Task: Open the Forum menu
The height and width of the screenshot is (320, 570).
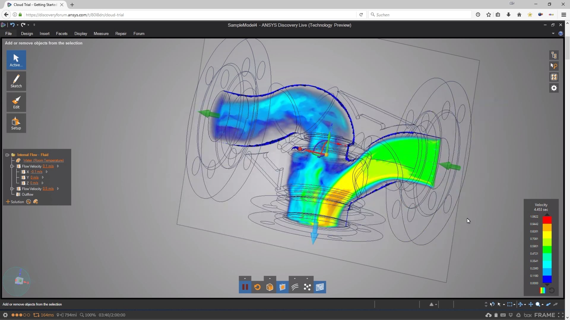Action: (x=139, y=33)
